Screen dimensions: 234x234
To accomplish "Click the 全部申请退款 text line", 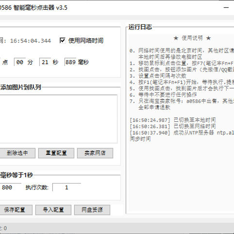I will click(154, 107).
